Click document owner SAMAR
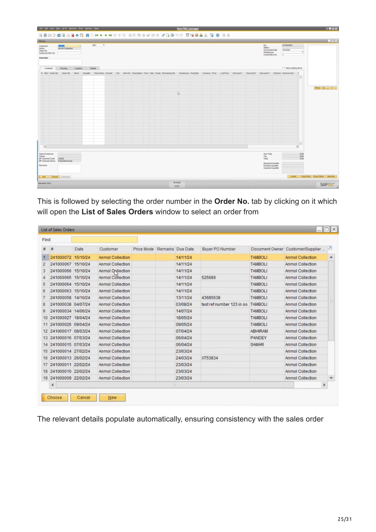The image size is (376, 532). [257, 345]
